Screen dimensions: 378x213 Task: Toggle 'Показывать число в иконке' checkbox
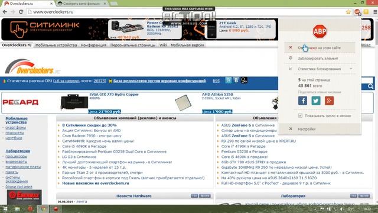pos(300,116)
